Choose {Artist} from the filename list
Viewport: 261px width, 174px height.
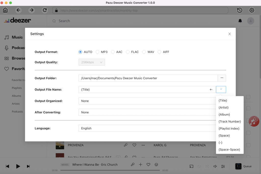[224, 107]
